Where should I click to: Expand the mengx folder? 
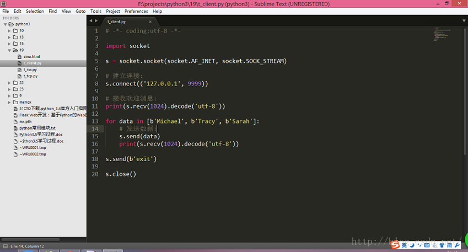pyautogui.click(x=9, y=102)
